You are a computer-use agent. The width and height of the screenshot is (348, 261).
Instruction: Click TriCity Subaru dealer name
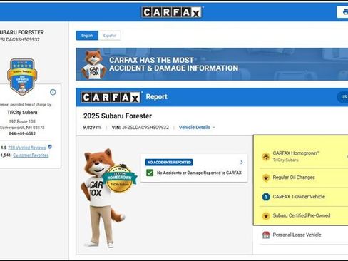click(x=22, y=112)
